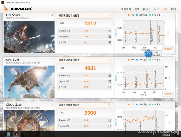Image resolution: width=181 pixels, height=137 pixels.
Task: Click the 51°C CPU temperature widget
Action: (157, 54)
